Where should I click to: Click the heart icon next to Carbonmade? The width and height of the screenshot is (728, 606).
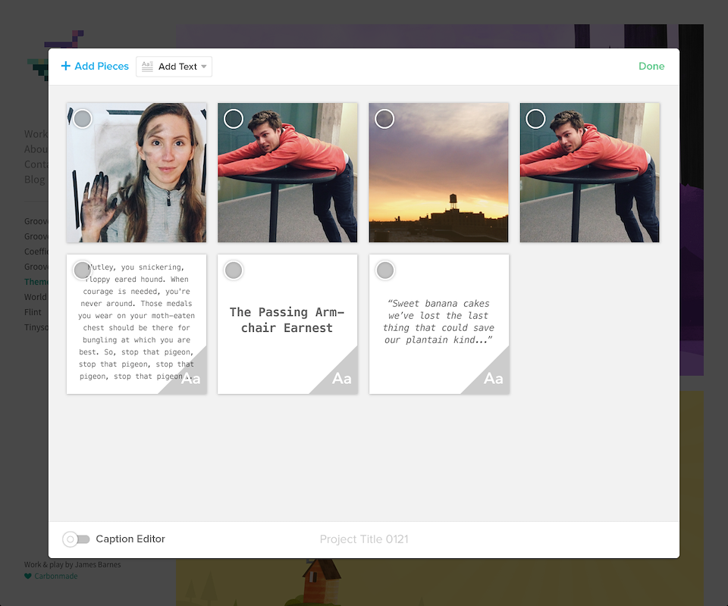[28, 576]
